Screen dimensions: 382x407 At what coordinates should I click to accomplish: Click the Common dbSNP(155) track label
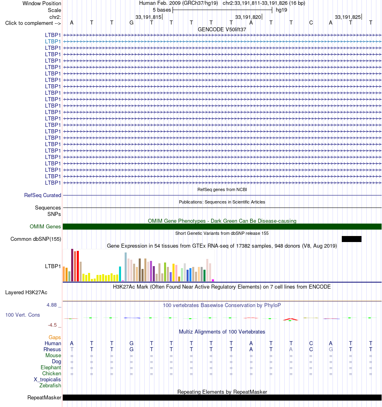[36, 239]
